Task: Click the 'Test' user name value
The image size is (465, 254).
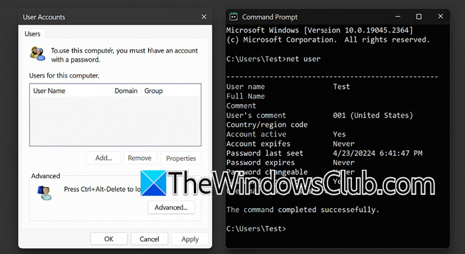Action: (341, 87)
